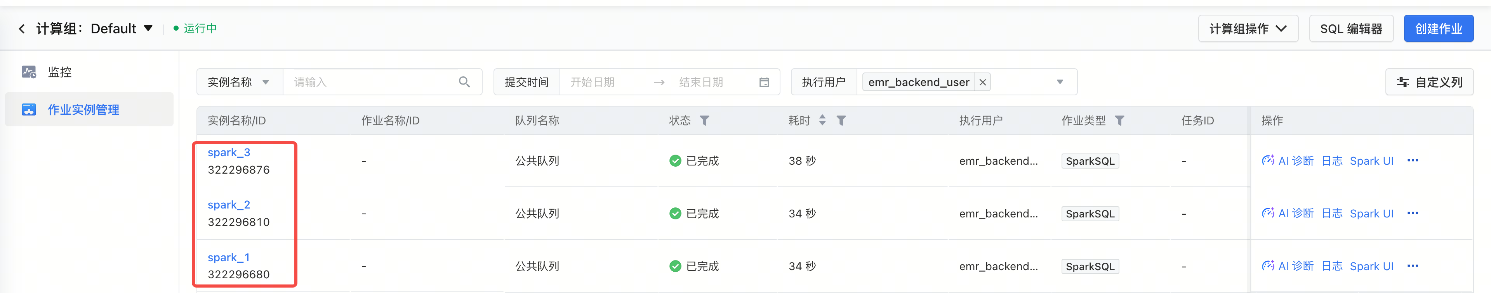The width and height of the screenshot is (1491, 293).
Task: Click the back arrow beside 计算组
Action: click(x=22, y=29)
